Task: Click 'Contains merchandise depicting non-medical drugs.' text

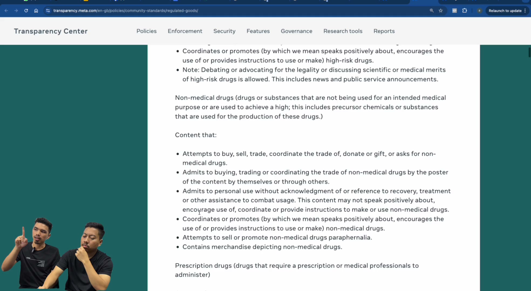Action: coord(262,247)
